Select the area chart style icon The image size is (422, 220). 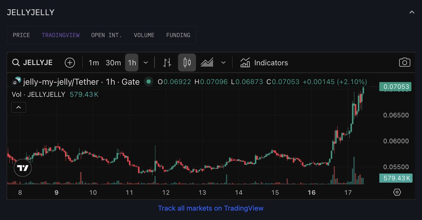click(x=207, y=63)
